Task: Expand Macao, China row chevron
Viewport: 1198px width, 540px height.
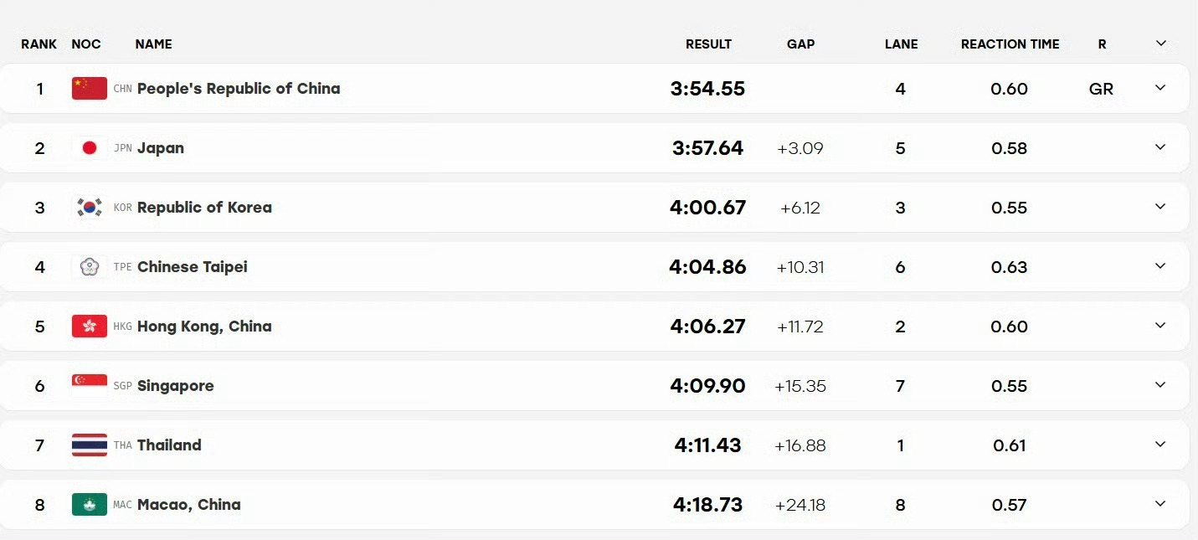Action: [1160, 504]
